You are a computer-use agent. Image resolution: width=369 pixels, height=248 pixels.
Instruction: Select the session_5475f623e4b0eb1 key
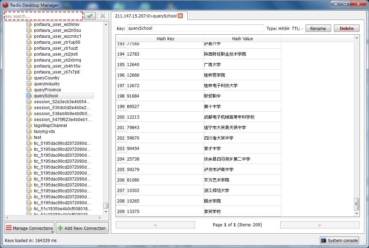[x=62, y=119]
